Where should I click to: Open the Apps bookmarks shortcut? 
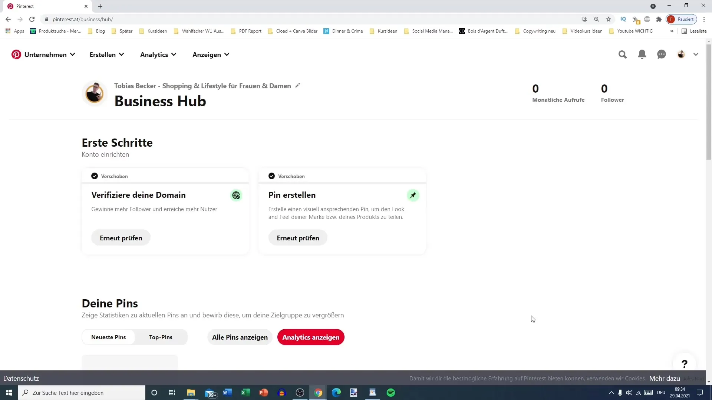15,31
